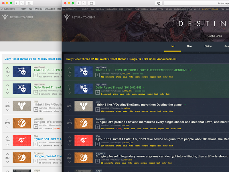Click back arrow in dark window toolbar

pos(79,3)
